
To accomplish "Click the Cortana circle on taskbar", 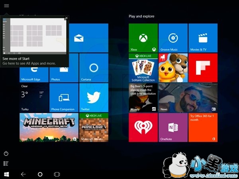I will (40, 174).
